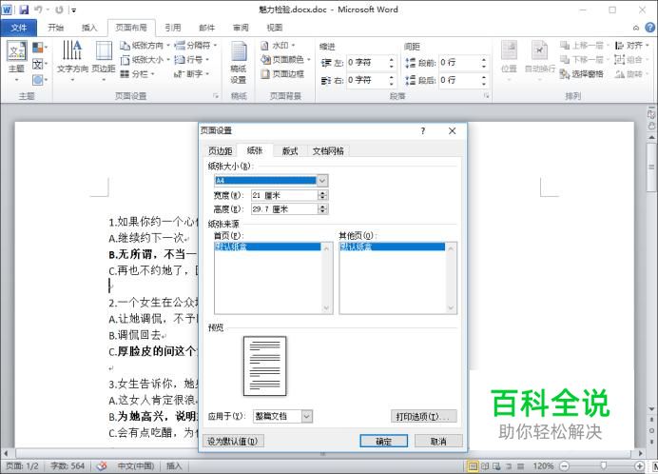Open the 文件 file tab

pos(18,28)
